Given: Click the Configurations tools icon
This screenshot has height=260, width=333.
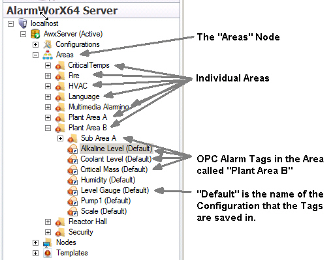Looking at the screenshot, I should pos(48,44).
